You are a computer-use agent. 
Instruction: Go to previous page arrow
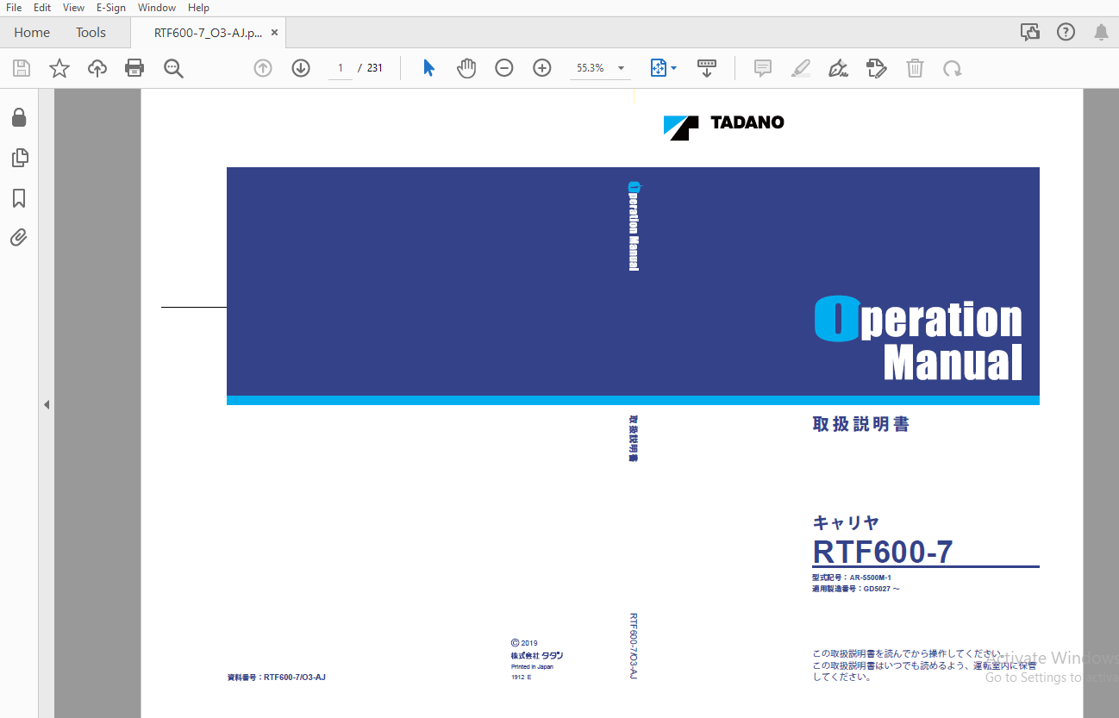[263, 68]
